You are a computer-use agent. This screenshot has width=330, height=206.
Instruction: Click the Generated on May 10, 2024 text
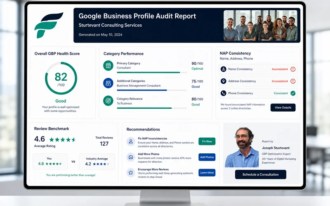tap(100, 35)
